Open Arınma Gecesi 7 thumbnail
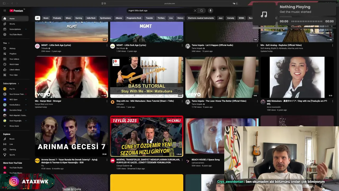Viewport: 339px width, 191px height. click(72, 136)
